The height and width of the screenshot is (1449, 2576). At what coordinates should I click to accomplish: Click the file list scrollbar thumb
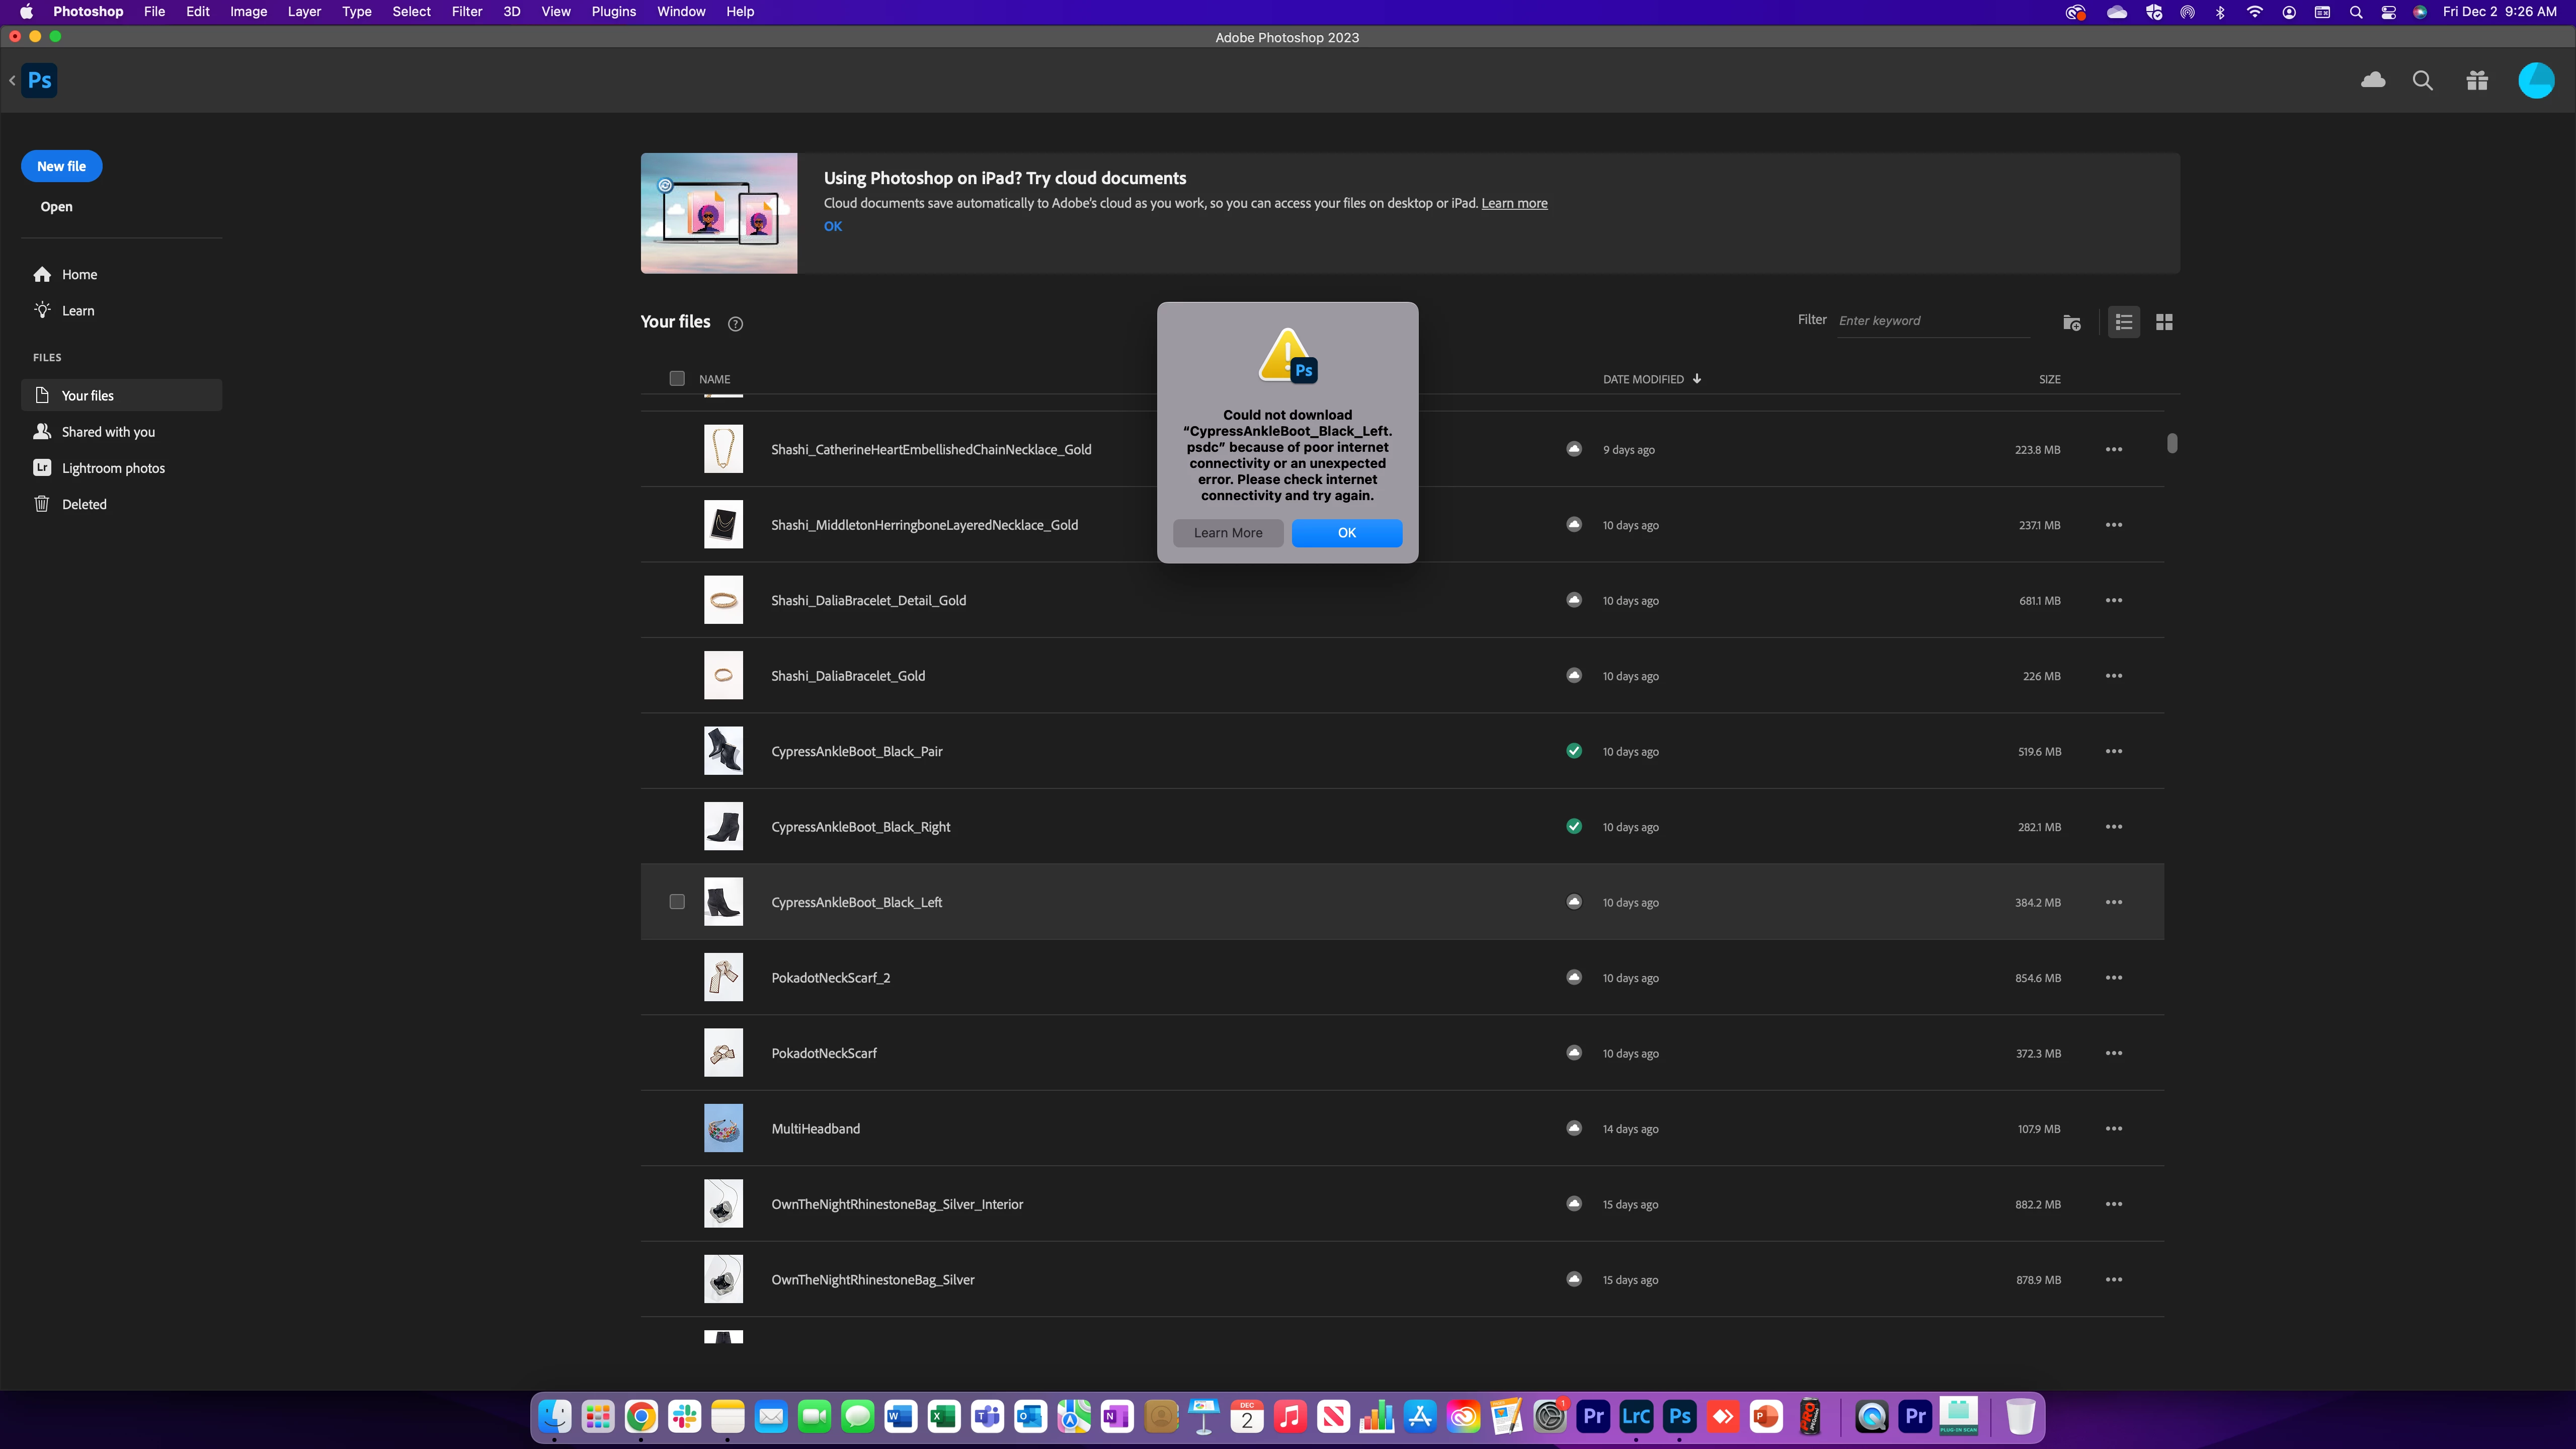(x=2172, y=443)
